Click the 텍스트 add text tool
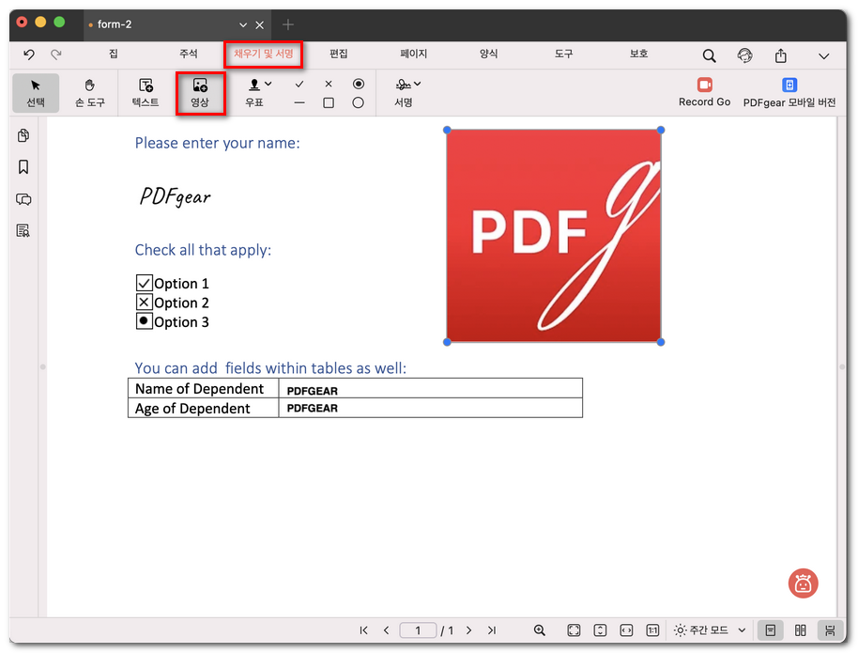This screenshot has width=858, height=653. click(146, 92)
